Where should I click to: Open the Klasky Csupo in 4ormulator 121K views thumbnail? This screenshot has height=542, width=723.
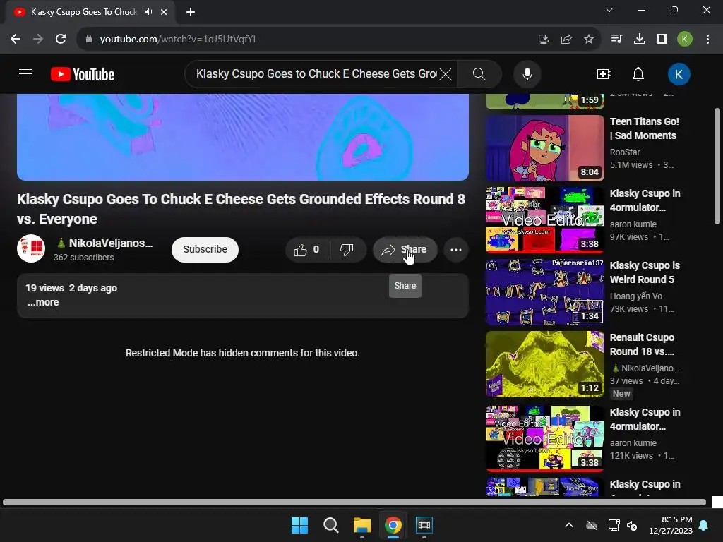[544, 438]
